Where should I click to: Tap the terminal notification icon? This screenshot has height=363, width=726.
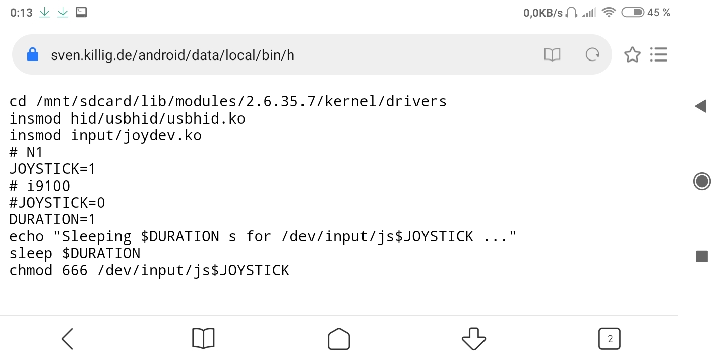pos(81,13)
